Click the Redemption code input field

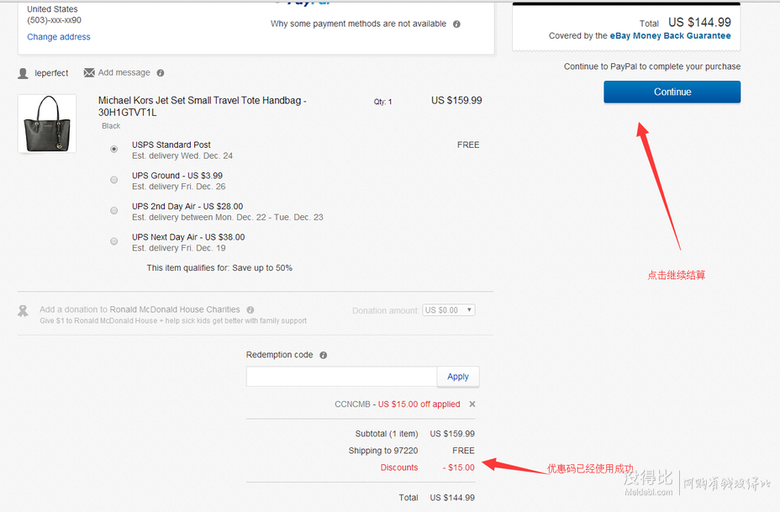click(341, 377)
